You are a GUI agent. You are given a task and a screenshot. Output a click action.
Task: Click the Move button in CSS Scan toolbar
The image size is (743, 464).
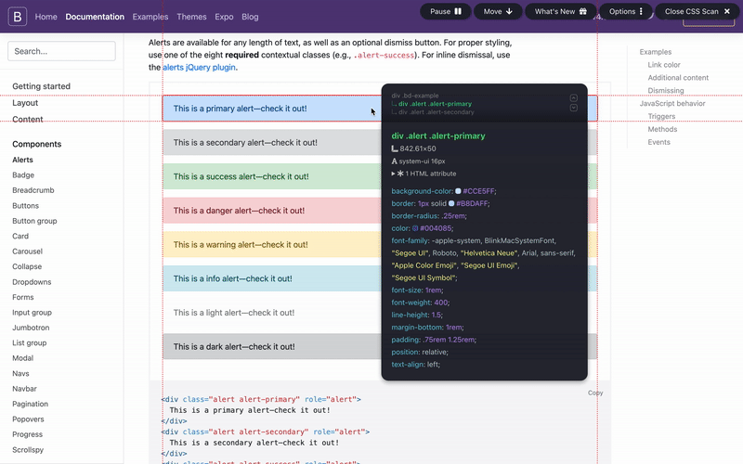[x=498, y=11]
